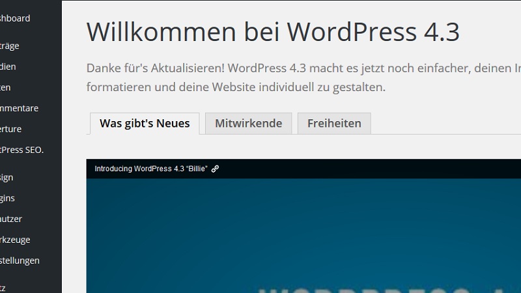521x293 pixels.
Task: Open the 'Was gibt's Neues' tab
Action: tap(145, 124)
